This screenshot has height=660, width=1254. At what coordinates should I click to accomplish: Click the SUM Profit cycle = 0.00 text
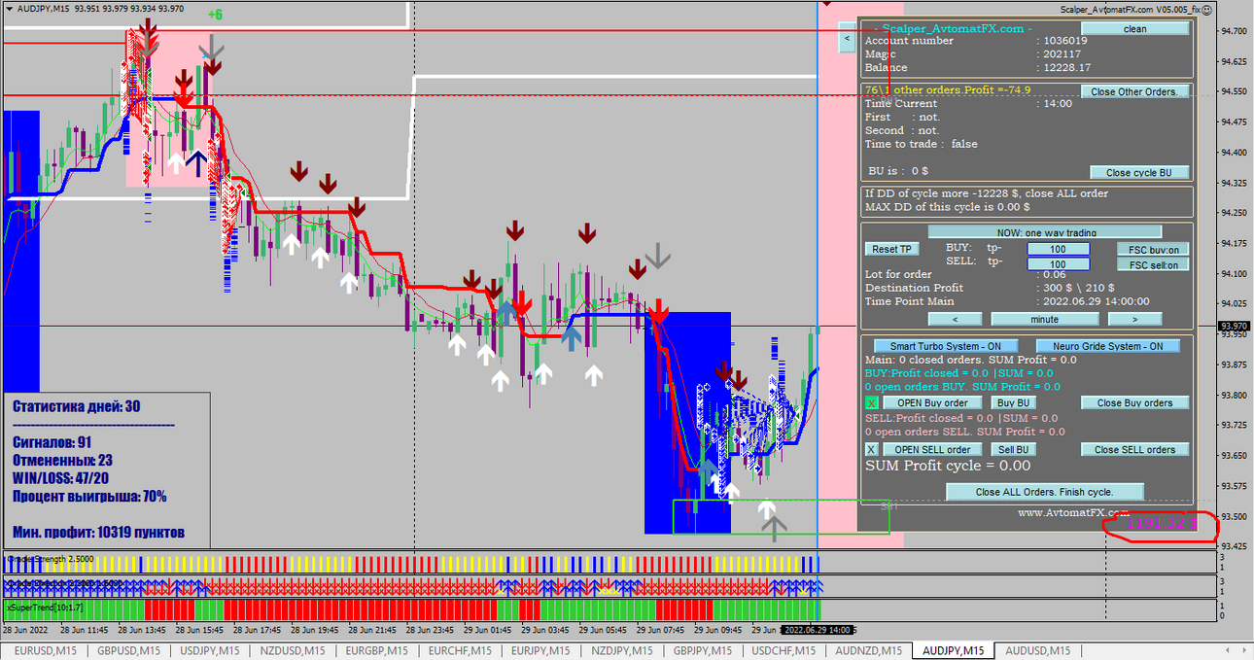[x=948, y=466]
